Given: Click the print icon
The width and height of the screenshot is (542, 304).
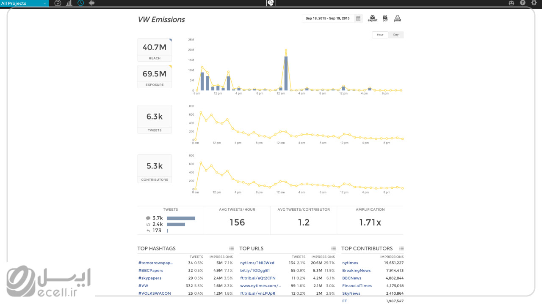Looking at the screenshot, I should [397, 18].
